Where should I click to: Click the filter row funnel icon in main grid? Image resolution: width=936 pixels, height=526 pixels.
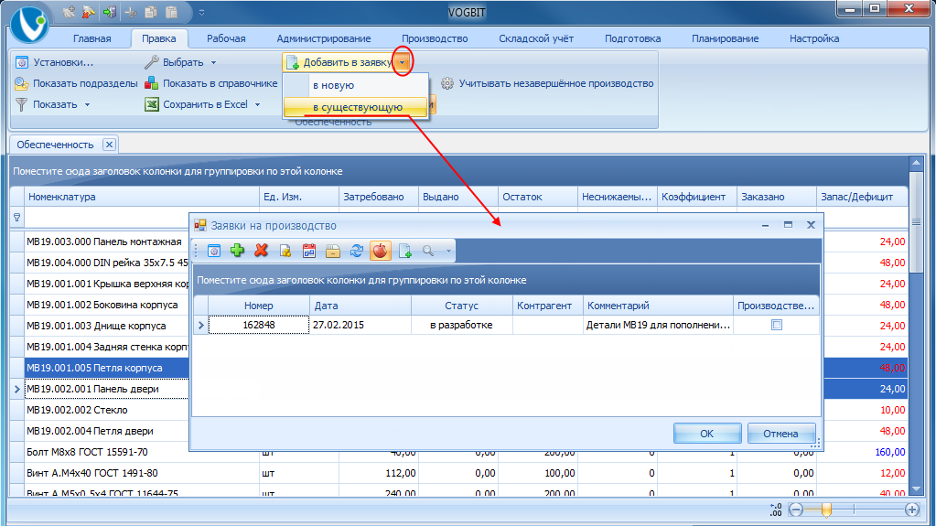pos(16,218)
